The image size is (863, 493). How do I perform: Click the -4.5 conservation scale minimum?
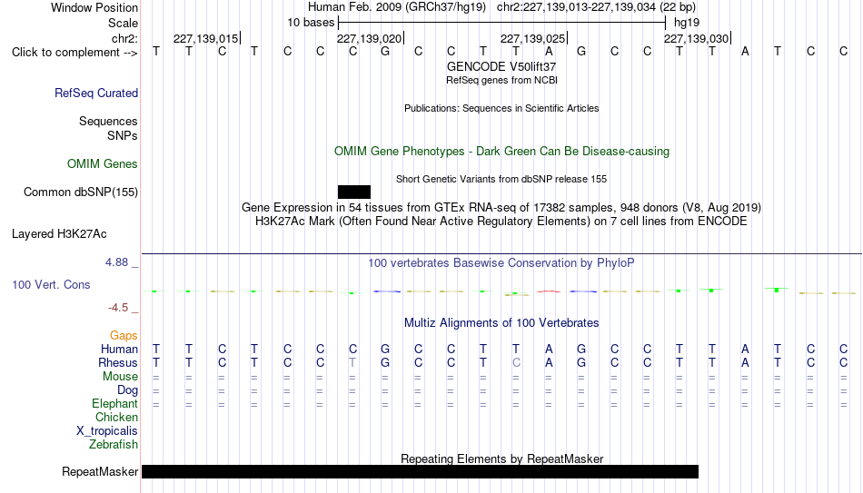(118, 308)
